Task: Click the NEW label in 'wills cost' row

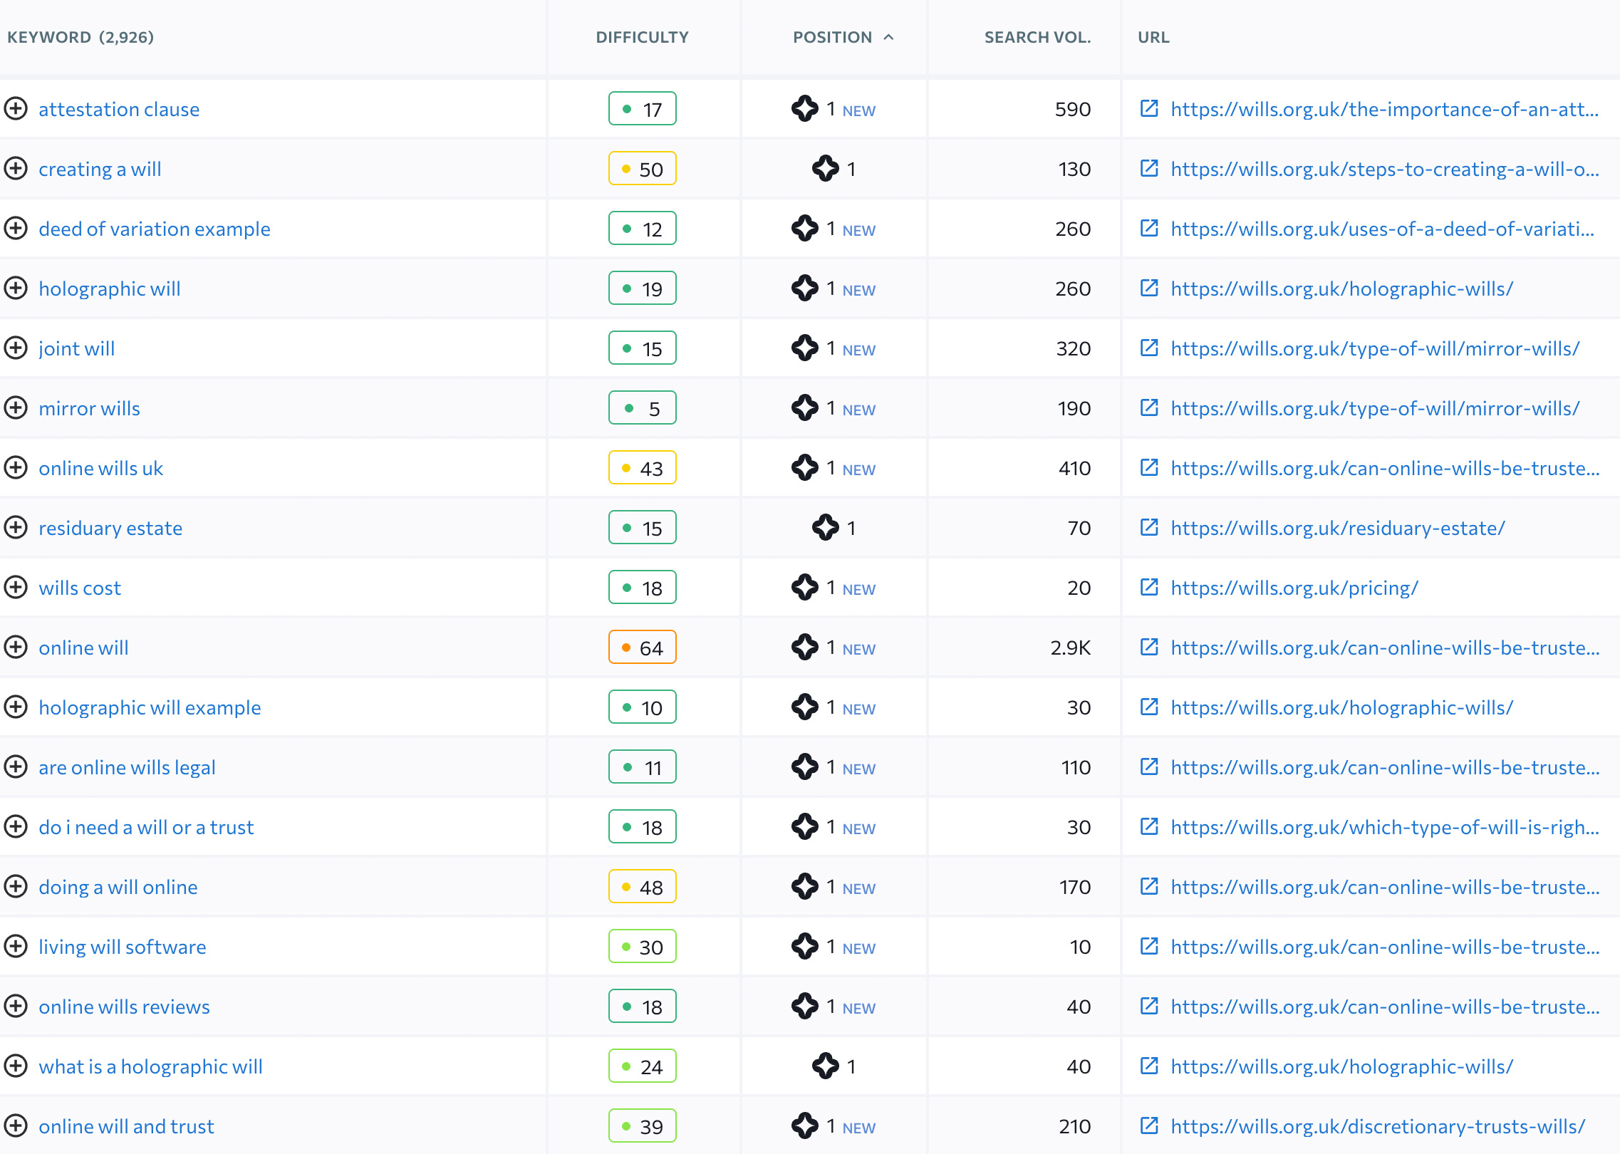Action: click(x=858, y=589)
